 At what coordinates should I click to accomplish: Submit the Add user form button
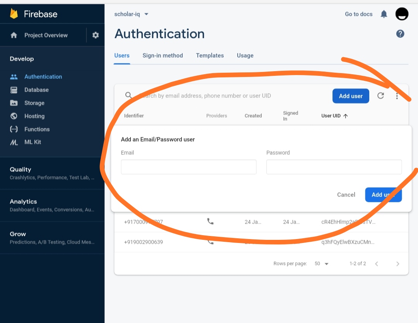pyautogui.click(x=383, y=195)
